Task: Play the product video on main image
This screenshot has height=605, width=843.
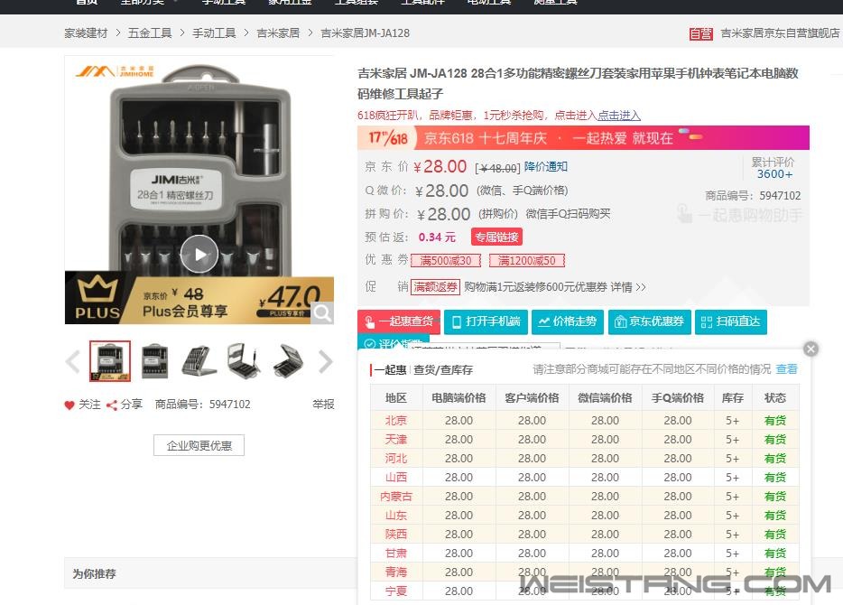Action: tap(199, 254)
